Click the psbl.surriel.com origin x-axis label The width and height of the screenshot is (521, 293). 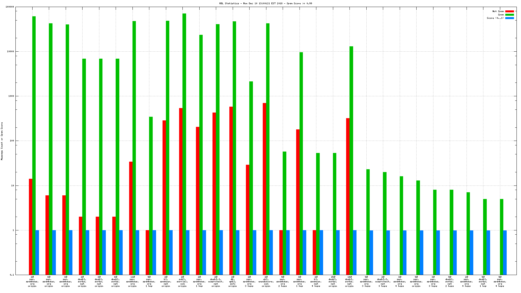[x=182, y=281]
